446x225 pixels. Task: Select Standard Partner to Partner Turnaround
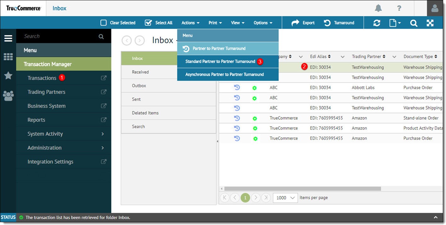click(x=220, y=61)
